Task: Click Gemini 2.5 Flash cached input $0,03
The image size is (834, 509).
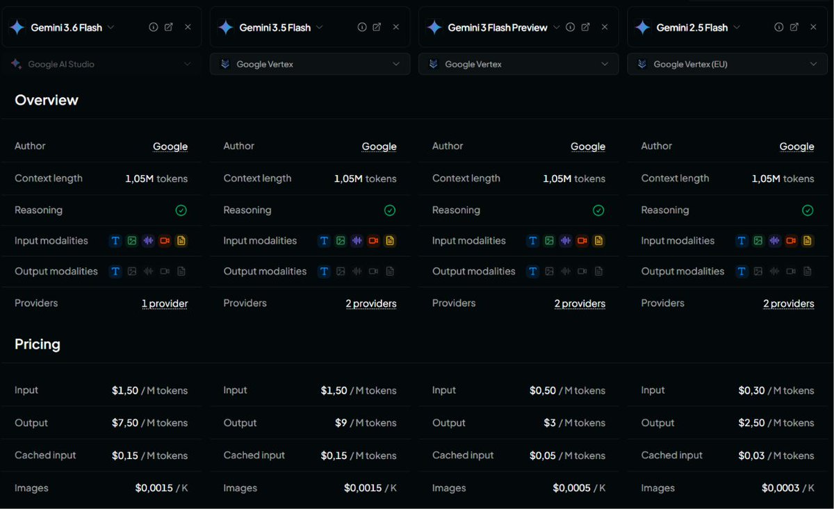Action: [751, 456]
